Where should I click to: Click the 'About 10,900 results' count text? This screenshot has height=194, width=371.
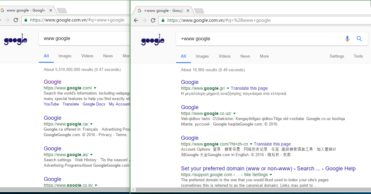[213, 70]
